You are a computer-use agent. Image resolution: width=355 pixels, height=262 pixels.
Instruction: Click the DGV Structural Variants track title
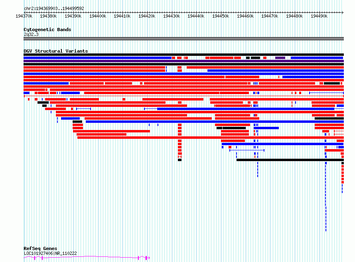tap(56, 51)
